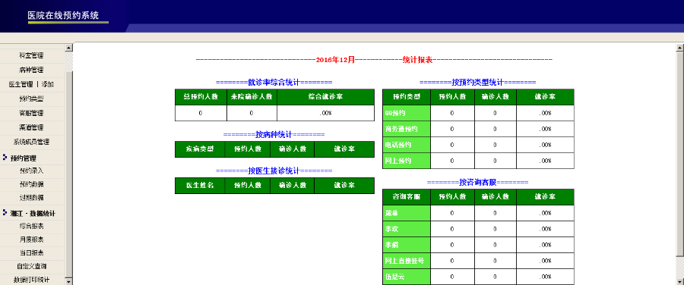Click the 医生姓名 column header

[x=200, y=185]
